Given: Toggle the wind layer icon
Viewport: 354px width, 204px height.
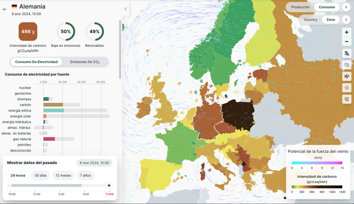Looking at the screenshot, I should point(347,76).
